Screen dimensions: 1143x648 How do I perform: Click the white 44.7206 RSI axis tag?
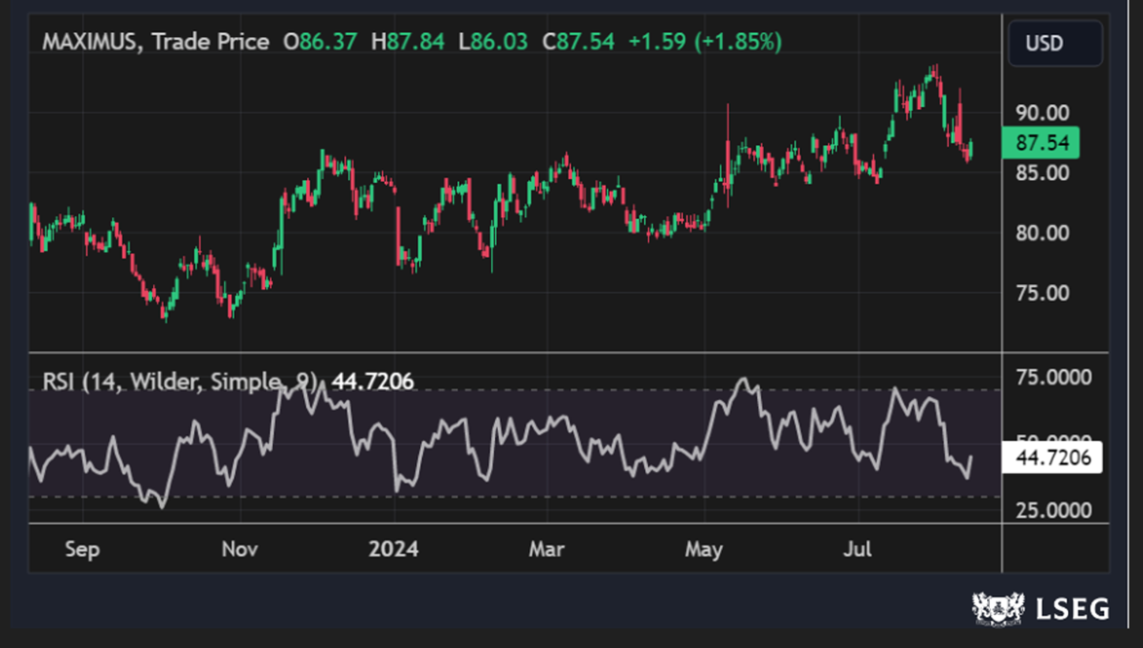pyautogui.click(x=1051, y=456)
